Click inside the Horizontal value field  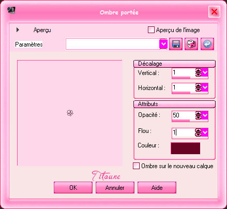(x=184, y=87)
